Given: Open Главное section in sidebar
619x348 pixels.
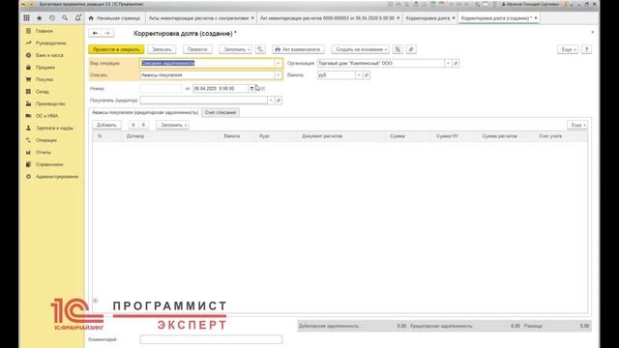Looking at the screenshot, I should click(x=44, y=31).
